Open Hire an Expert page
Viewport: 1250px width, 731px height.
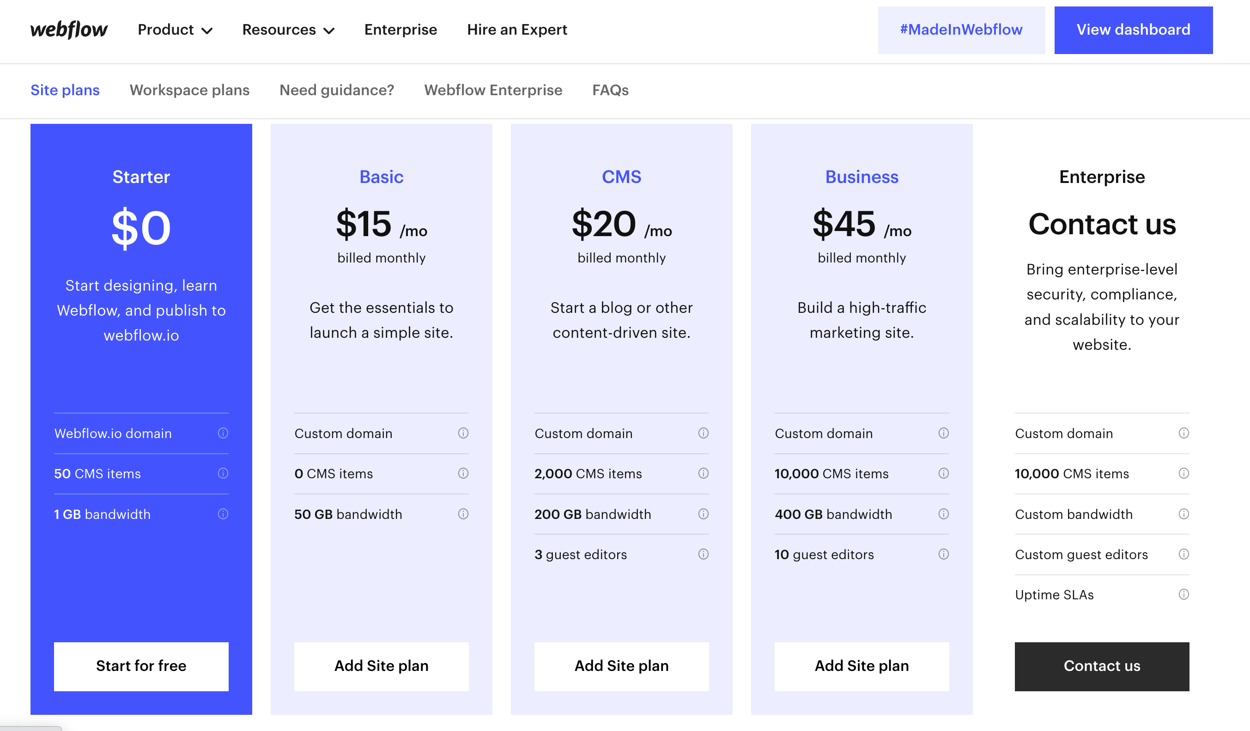coord(517,30)
